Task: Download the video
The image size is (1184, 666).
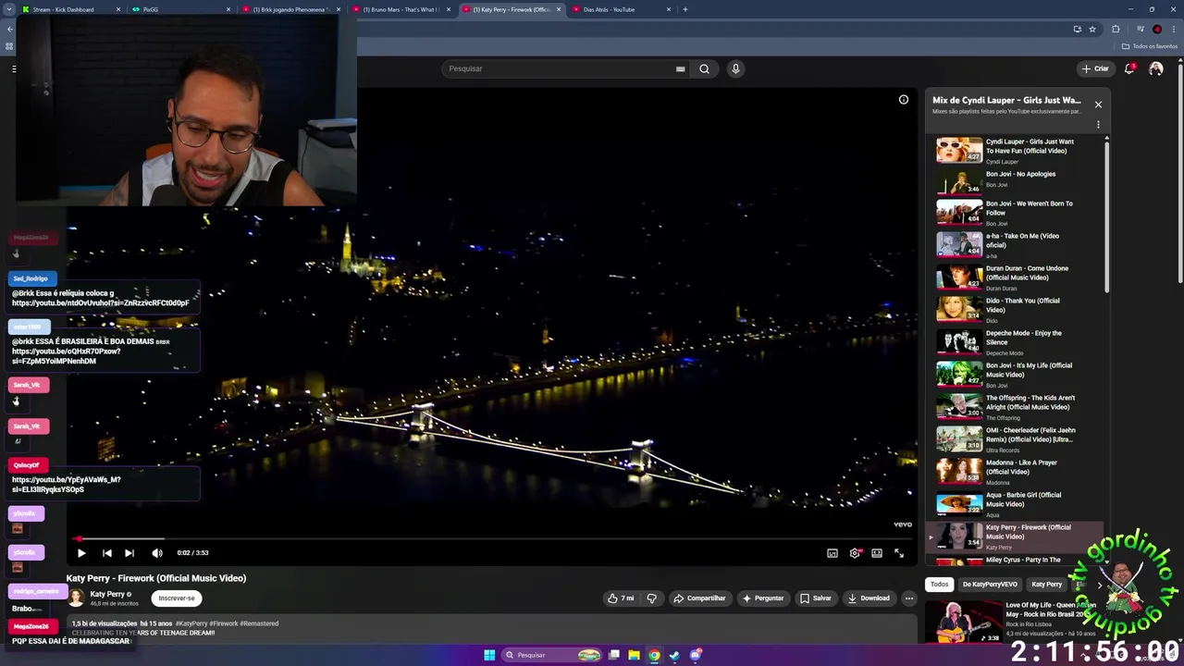Action: tap(869, 598)
